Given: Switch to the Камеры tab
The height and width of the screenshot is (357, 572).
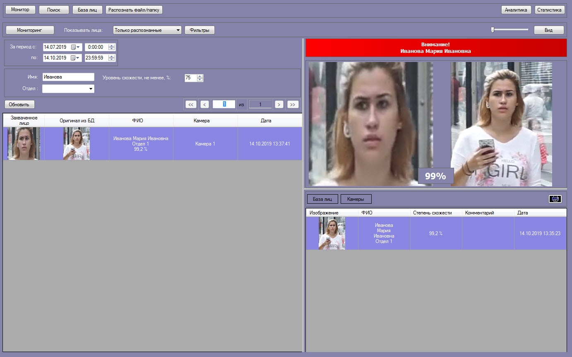Looking at the screenshot, I should click(x=356, y=199).
